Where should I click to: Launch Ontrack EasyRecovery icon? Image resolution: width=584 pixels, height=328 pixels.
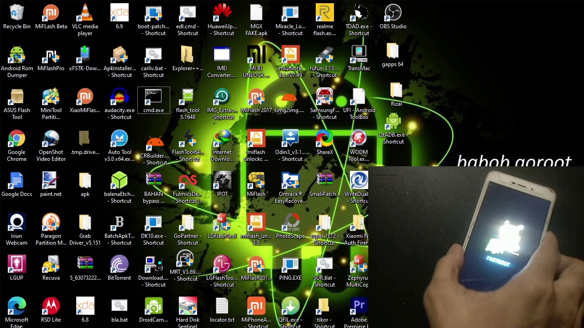290,181
